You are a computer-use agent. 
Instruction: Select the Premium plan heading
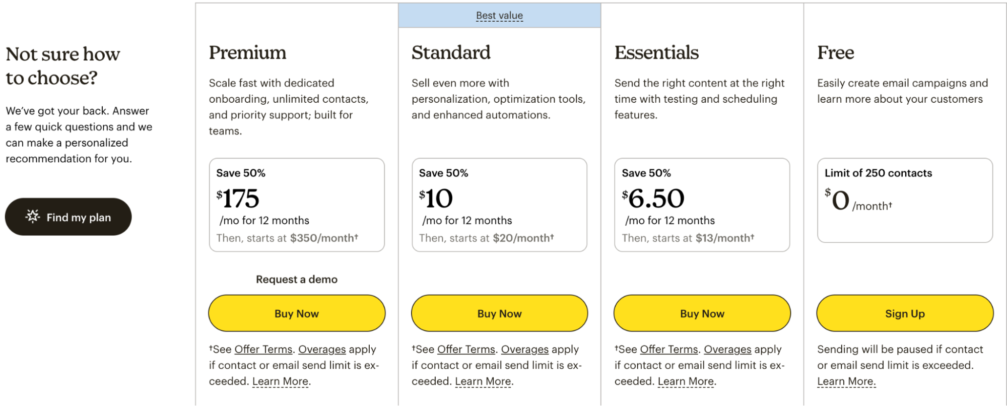tap(247, 52)
